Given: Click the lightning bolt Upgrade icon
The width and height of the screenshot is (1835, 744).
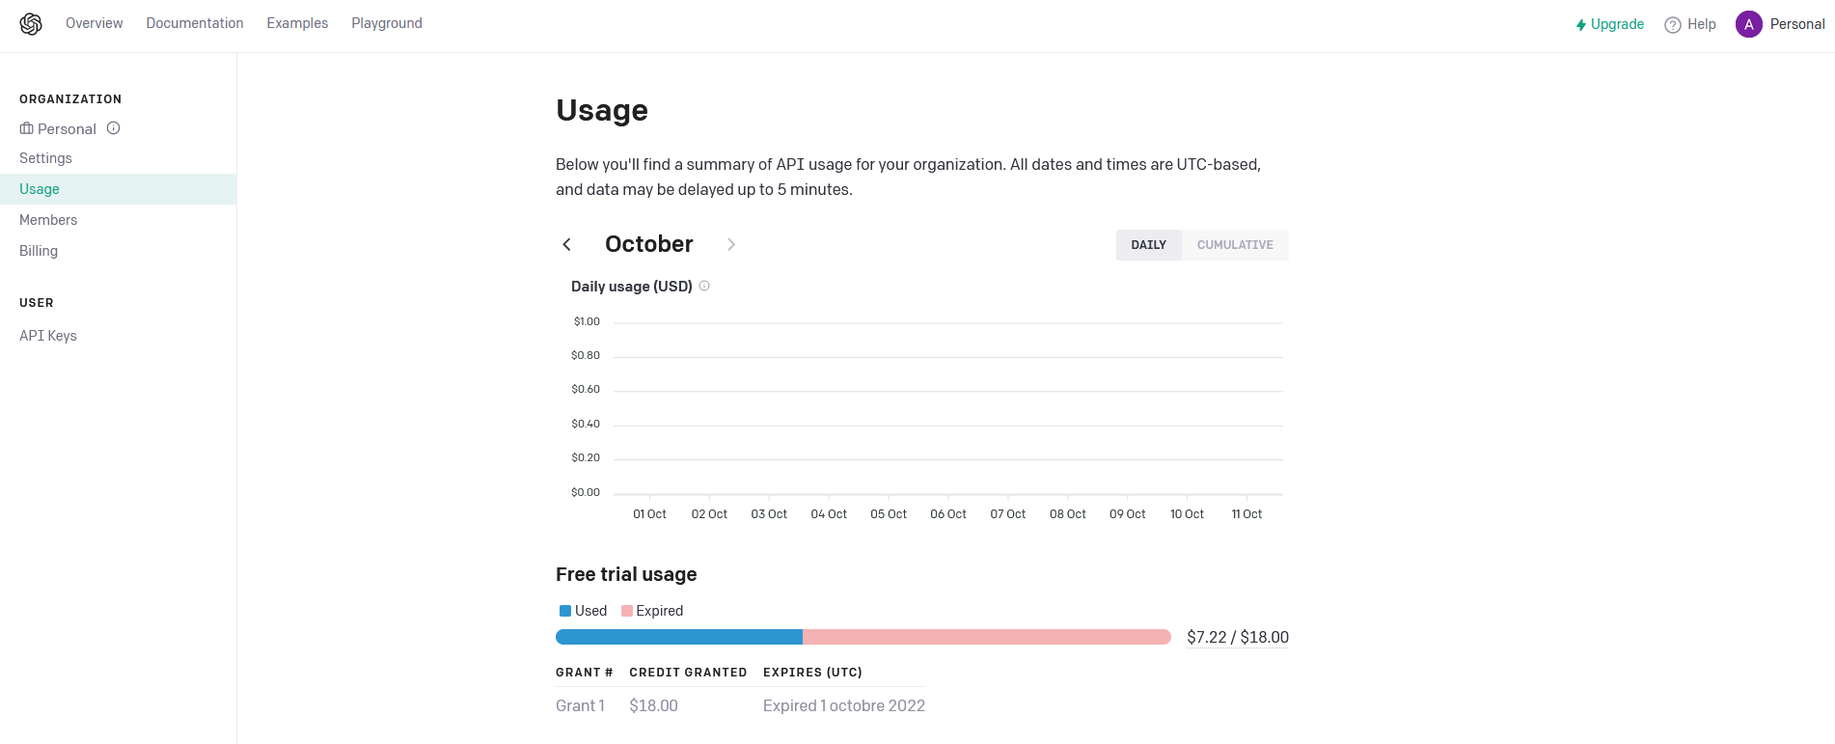Looking at the screenshot, I should (x=1581, y=24).
